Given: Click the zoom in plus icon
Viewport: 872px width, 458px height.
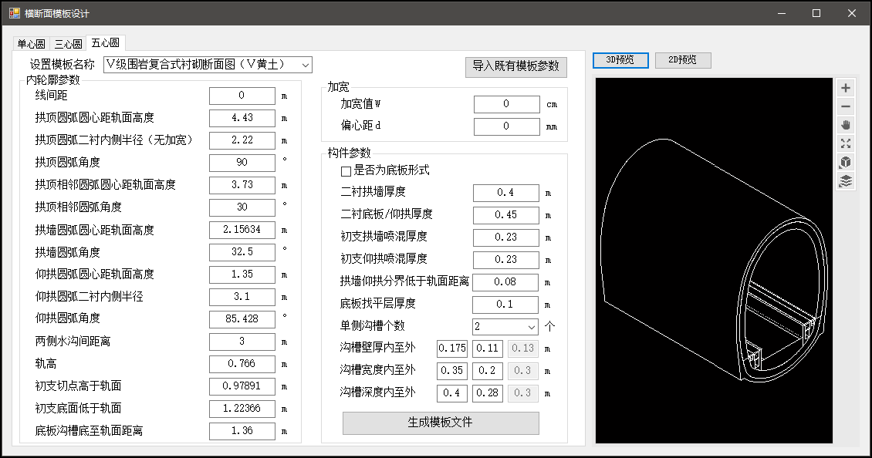Looking at the screenshot, I should click(846, 88).
